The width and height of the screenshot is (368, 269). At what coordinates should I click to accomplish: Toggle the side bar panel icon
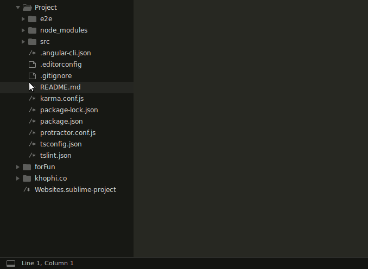click(11, 263)
